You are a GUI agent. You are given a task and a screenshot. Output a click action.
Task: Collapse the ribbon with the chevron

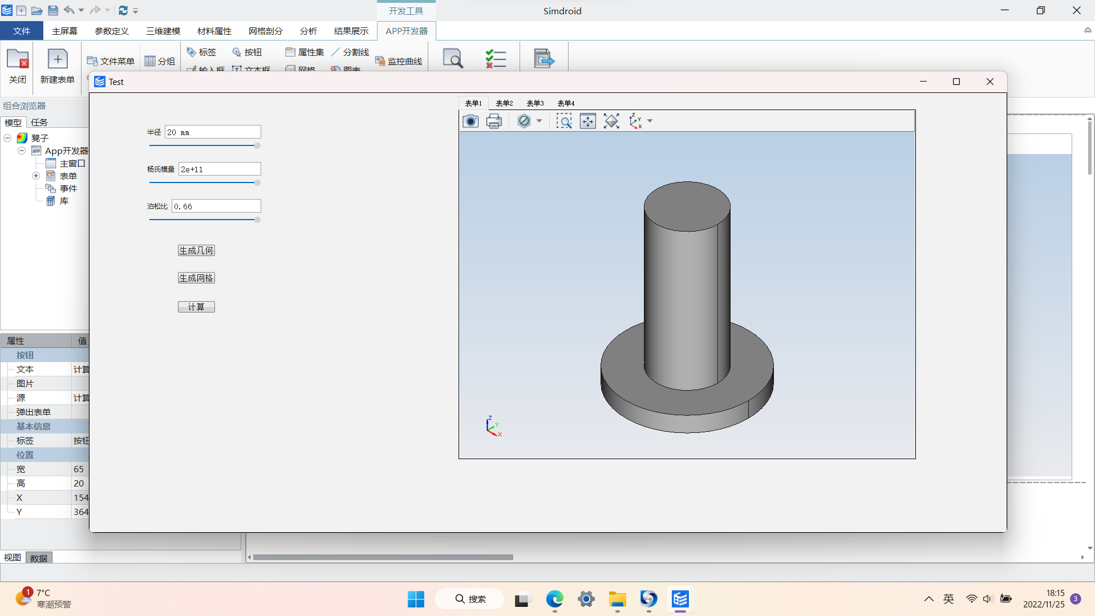click(x=1088, y=31)
